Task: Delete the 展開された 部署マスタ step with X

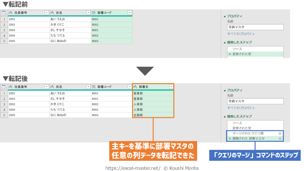Action: click(x=230, y=139)
